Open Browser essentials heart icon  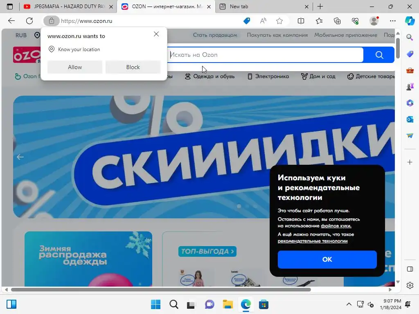[355, 21]
